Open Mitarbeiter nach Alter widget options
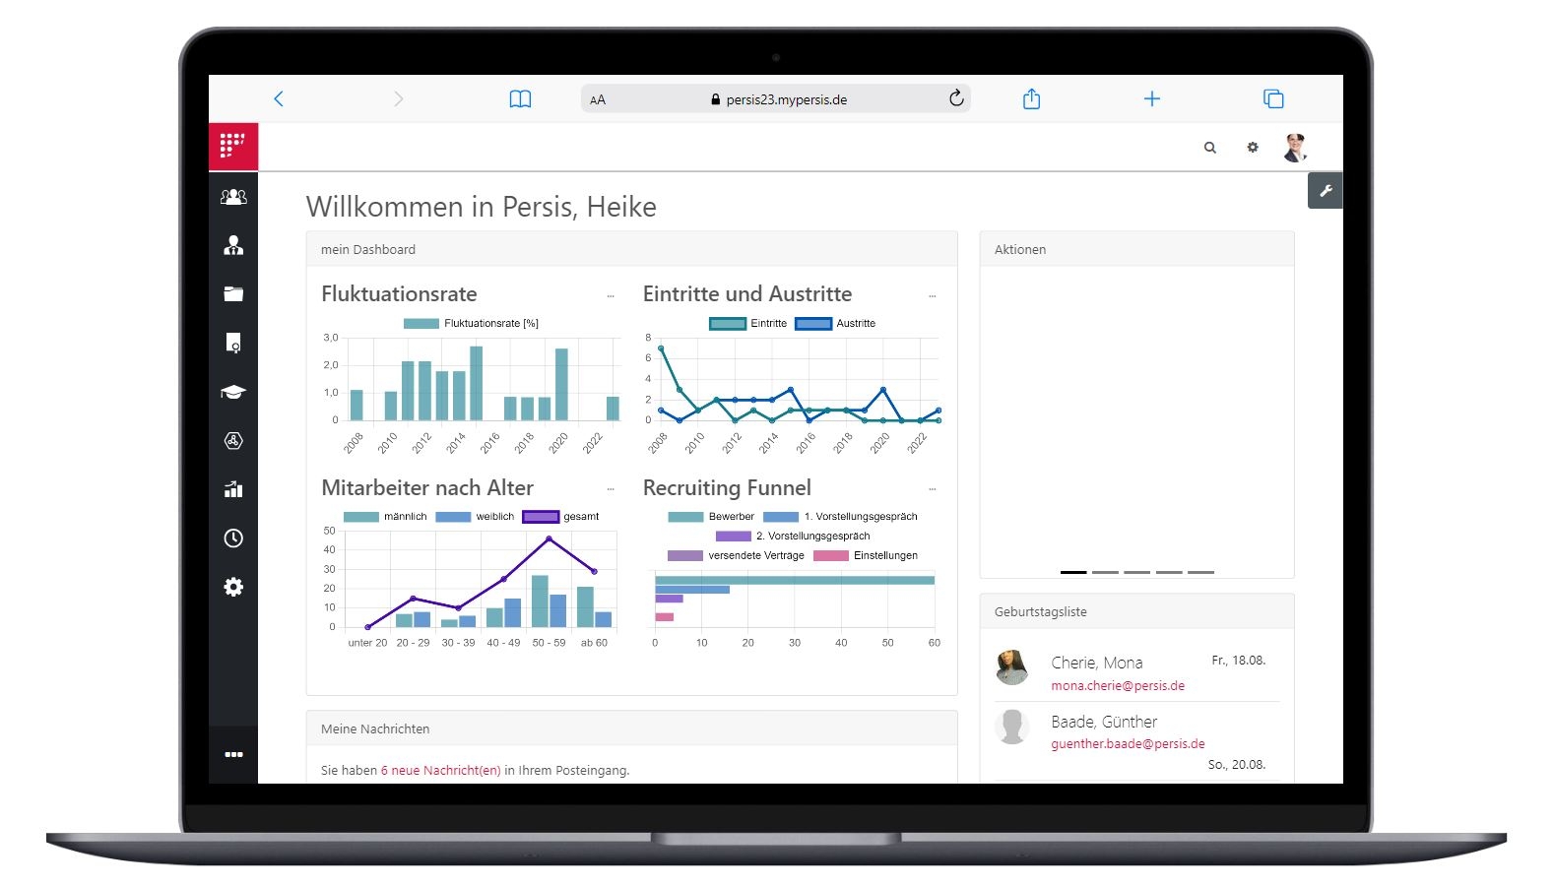The height and width of the screenshot is (886, 1554). (x=611, y=488)
